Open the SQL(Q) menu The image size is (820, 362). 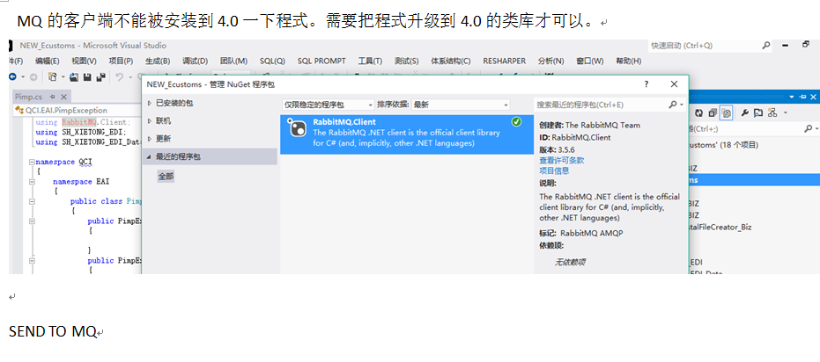click(272, 61)
